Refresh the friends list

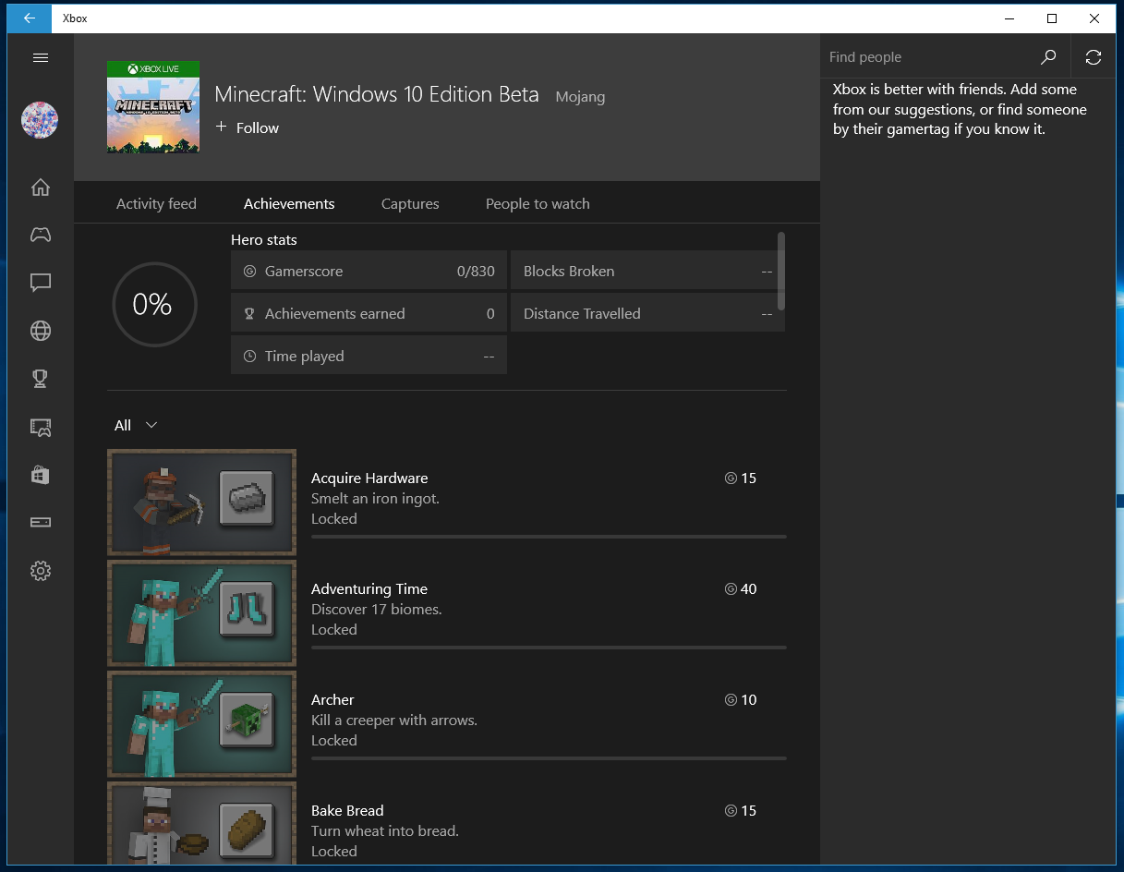pyautogui.click(x=1094, y=56)
